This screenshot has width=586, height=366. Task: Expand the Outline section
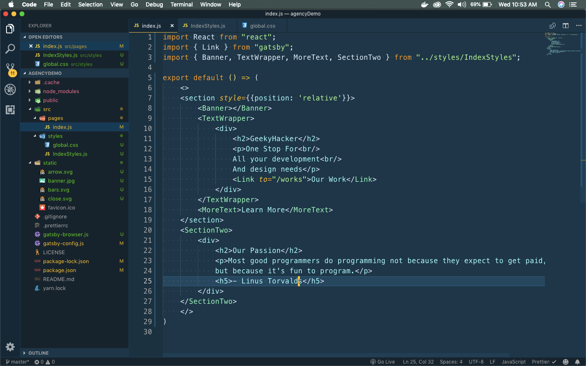point(38,353)
